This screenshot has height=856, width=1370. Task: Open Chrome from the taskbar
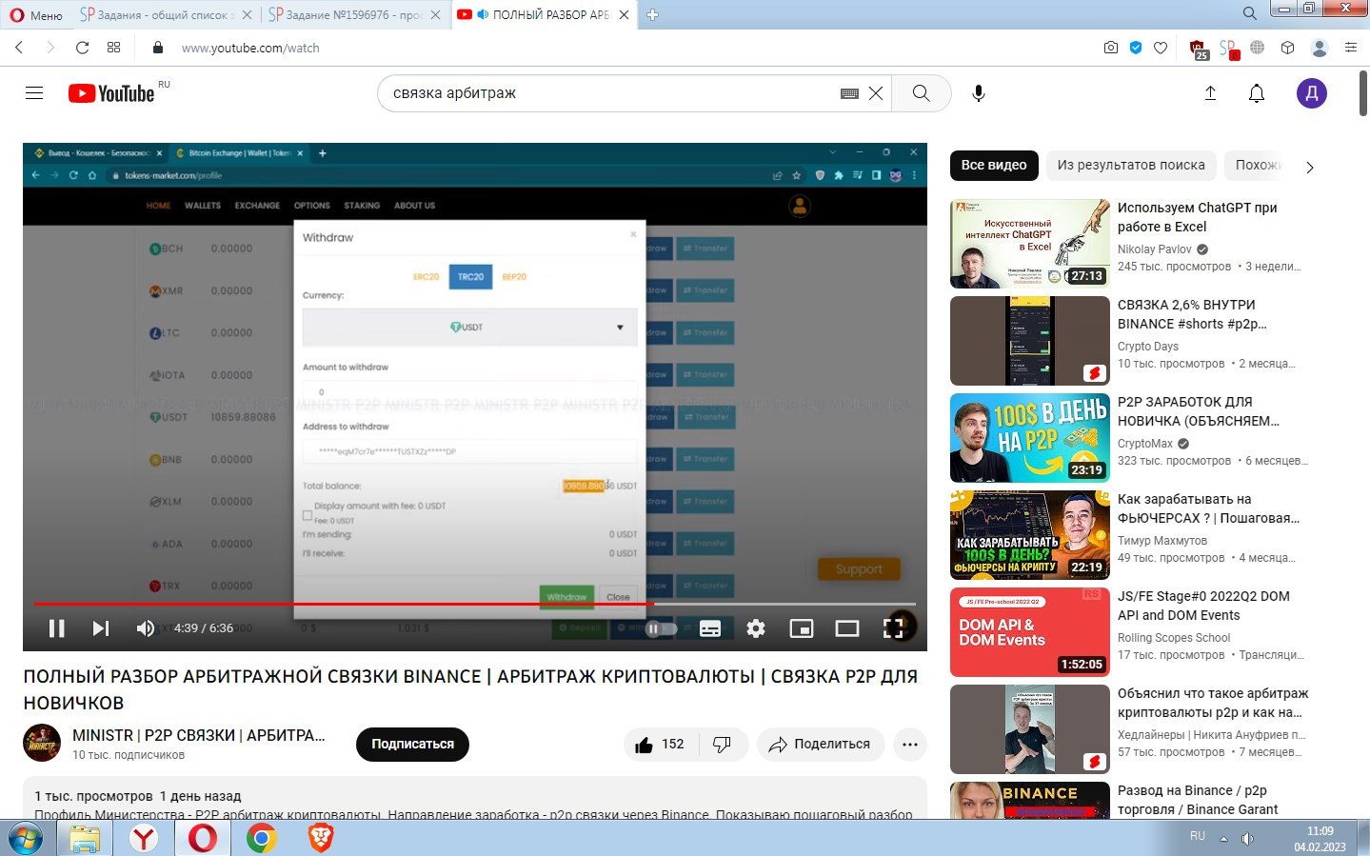click(x=261, y=838)
